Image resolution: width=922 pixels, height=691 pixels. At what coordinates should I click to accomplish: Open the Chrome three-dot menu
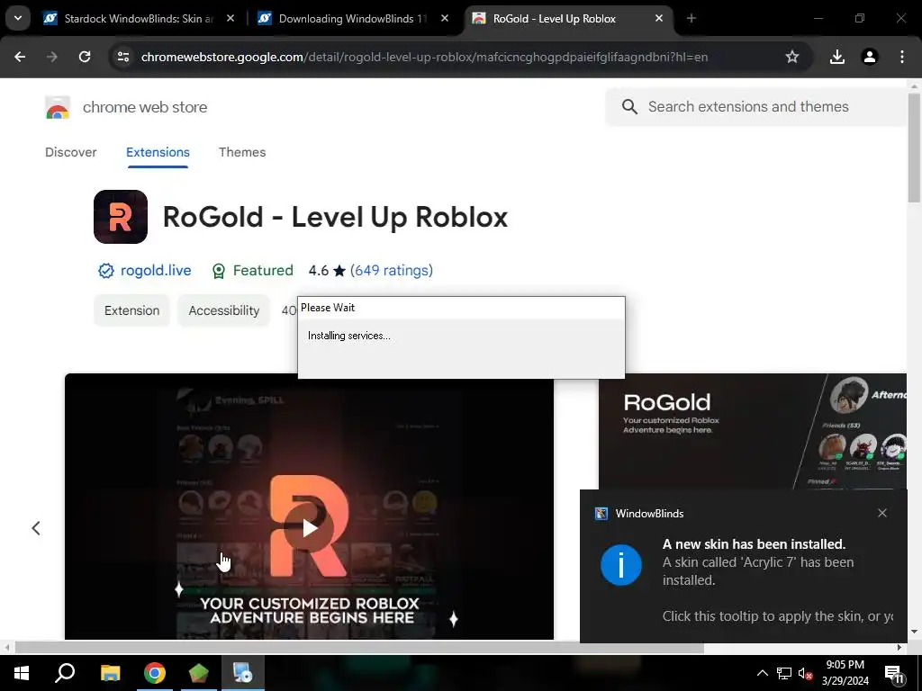click(x=902, y=57)
